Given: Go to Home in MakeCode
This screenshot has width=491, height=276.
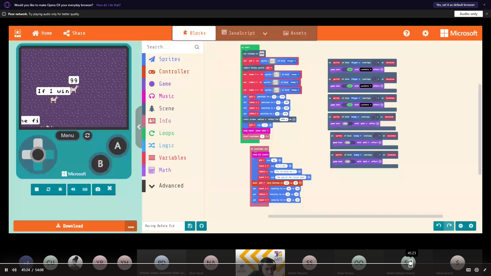Looking at the screenshot, I should [42, 33].
